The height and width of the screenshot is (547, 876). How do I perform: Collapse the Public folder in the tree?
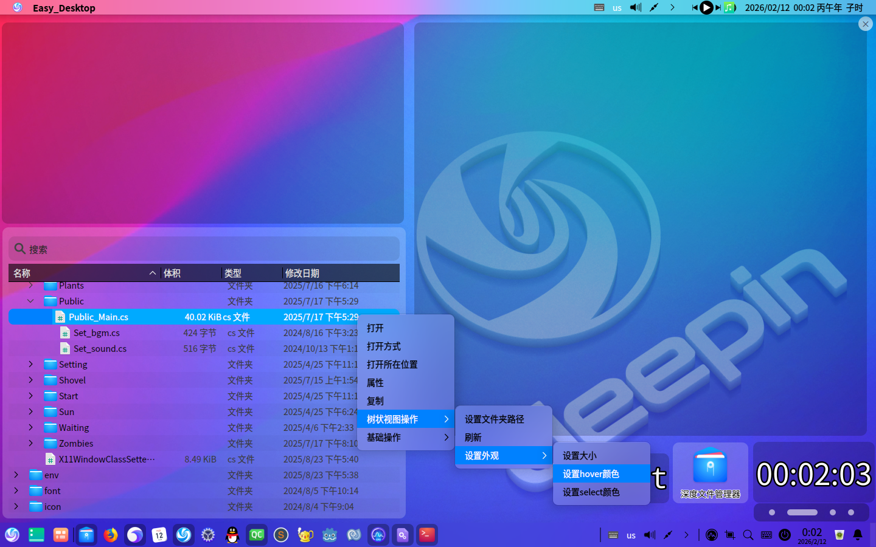[30, 301]
